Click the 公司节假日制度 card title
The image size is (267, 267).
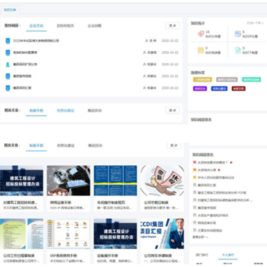pos(156,203)
